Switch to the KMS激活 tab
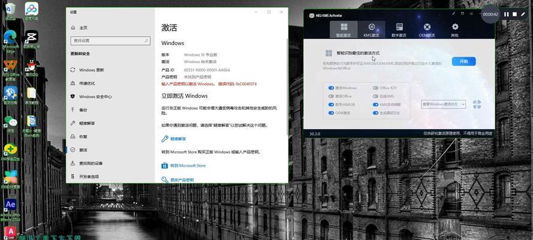 371,29
